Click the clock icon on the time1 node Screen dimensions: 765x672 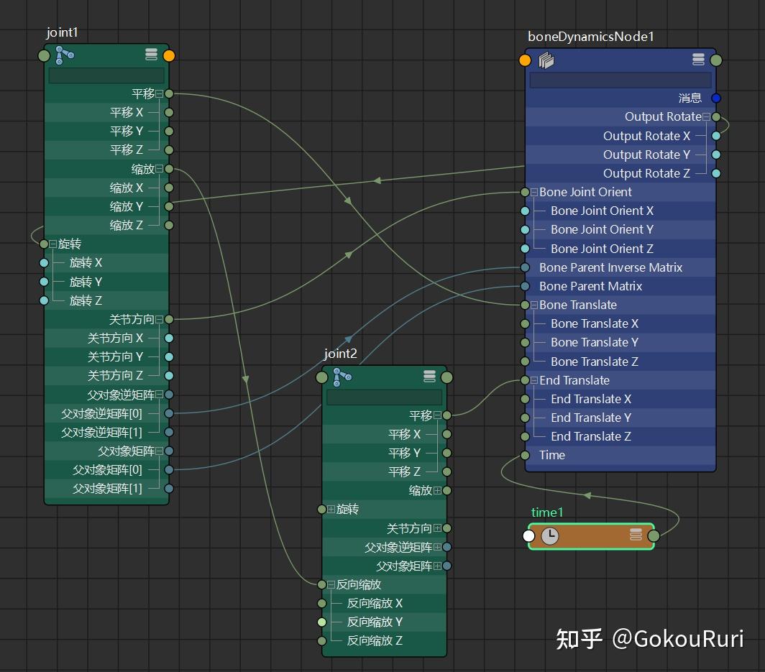[x=551, y=535]
